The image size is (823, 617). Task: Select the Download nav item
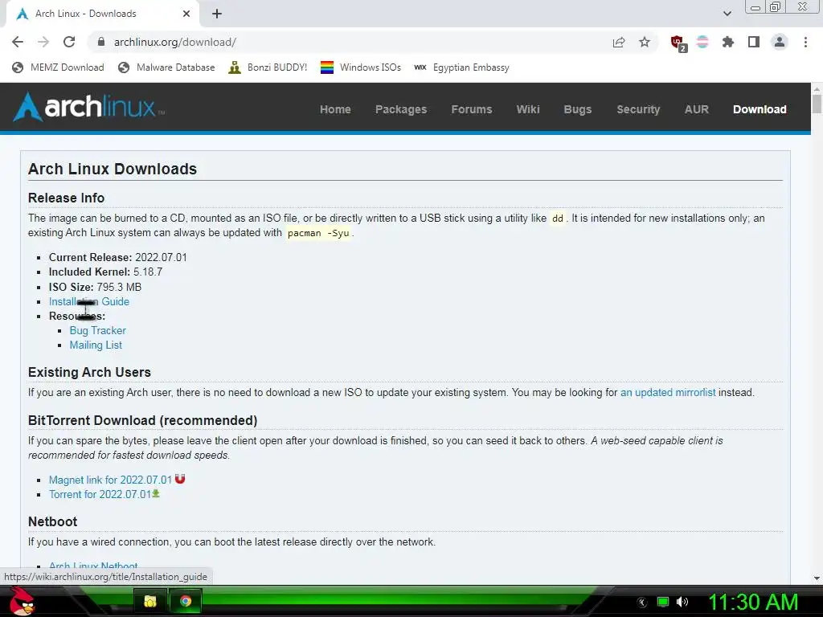[x=760, y=109]
